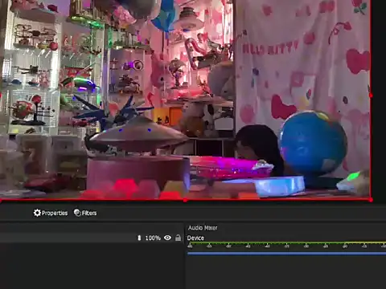Click the source type icon beside 100%
386x289 pixels.
[139, 238]
